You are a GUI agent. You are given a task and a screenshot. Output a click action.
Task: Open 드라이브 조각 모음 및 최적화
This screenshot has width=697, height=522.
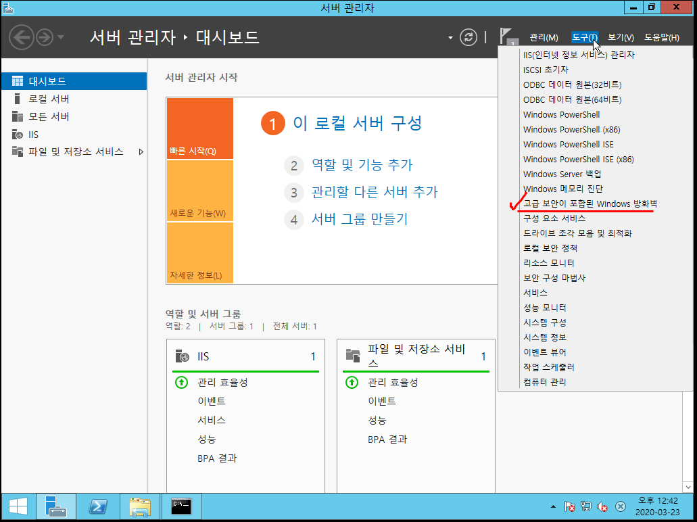(x=577, y=233)
